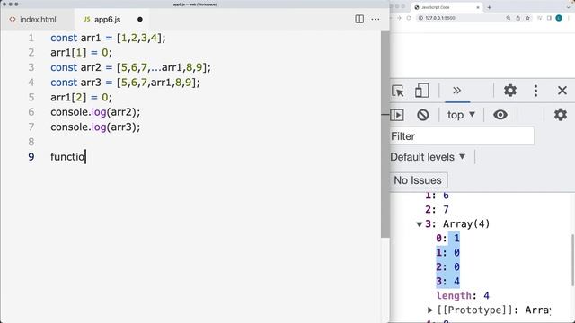Click the browser reload button

coord(409,18)
